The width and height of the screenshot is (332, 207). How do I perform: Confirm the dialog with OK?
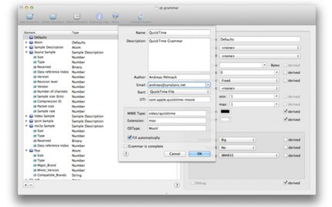200,154
